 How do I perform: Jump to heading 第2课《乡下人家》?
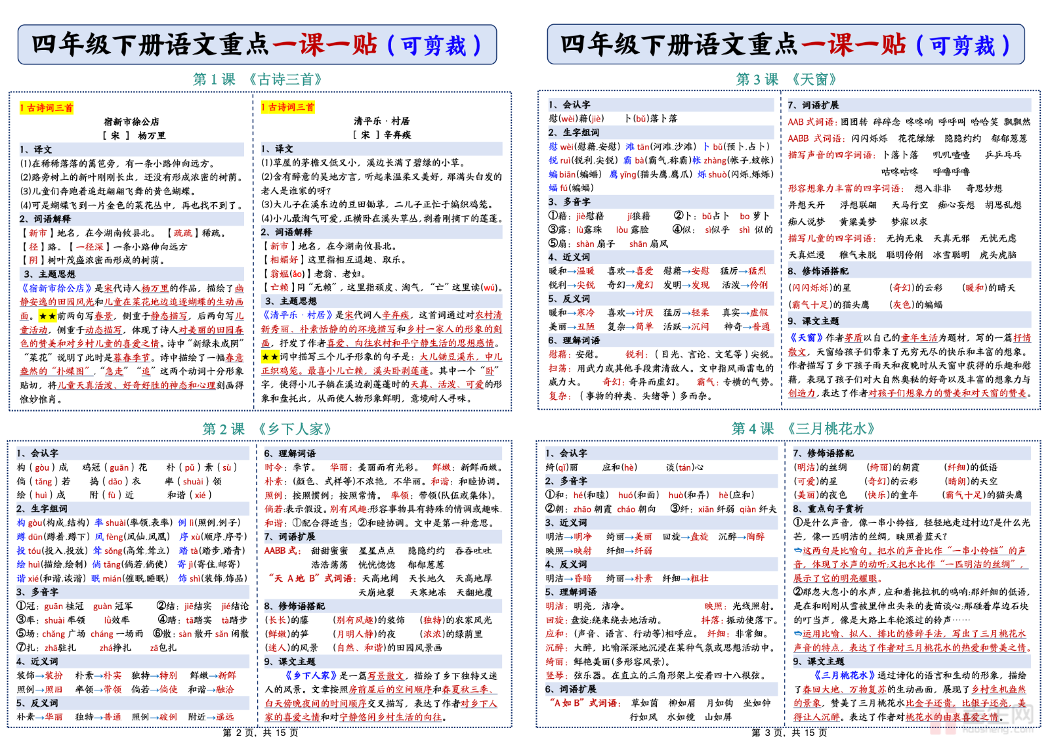tap(266, 429)
